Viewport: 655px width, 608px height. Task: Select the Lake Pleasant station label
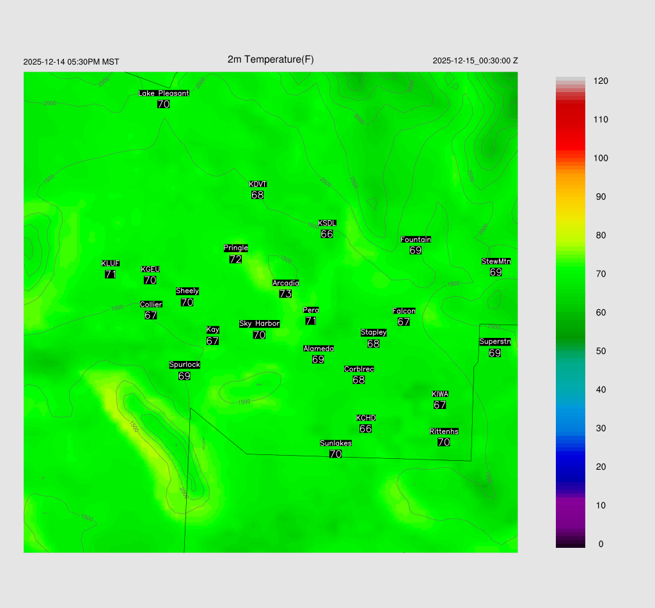point(164,93)
